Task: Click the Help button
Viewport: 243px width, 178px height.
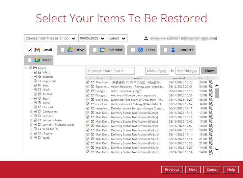Action: point(231,170)
